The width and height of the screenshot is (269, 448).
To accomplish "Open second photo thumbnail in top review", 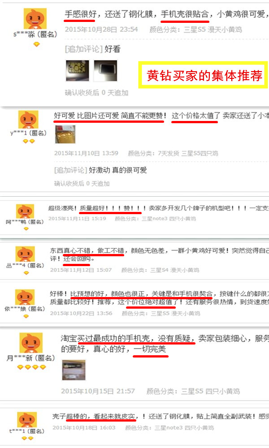I will 105,71.
